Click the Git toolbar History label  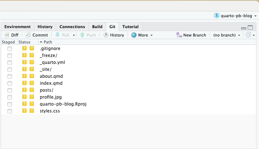tap(117, 35)
